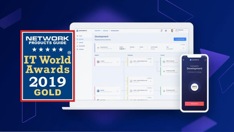Click the red Disconnect button on phone

(194, 104)
